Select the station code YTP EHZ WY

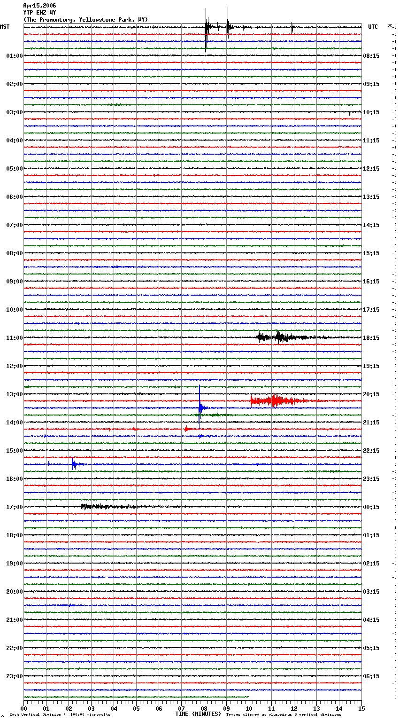point(39,13)
